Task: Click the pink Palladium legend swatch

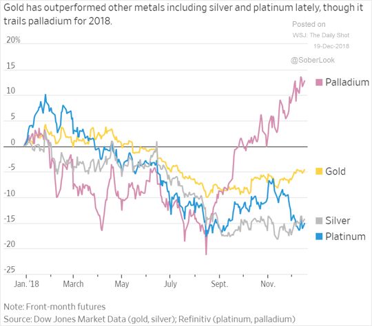Action: (x=319, y=83)
